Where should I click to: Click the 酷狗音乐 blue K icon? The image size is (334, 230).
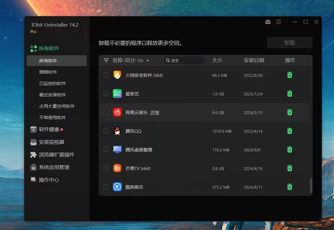[117, 187]
